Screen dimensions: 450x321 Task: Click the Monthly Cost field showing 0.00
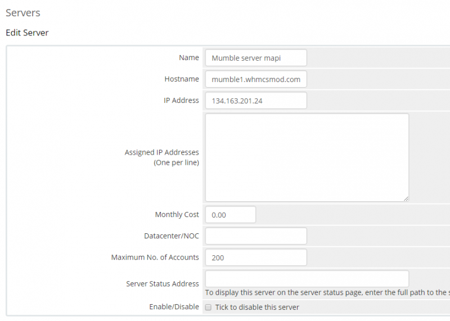click(230, 215)
